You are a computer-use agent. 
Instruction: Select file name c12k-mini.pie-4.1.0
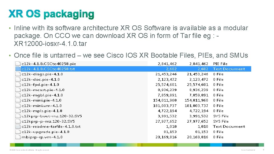tap(41, 100)
